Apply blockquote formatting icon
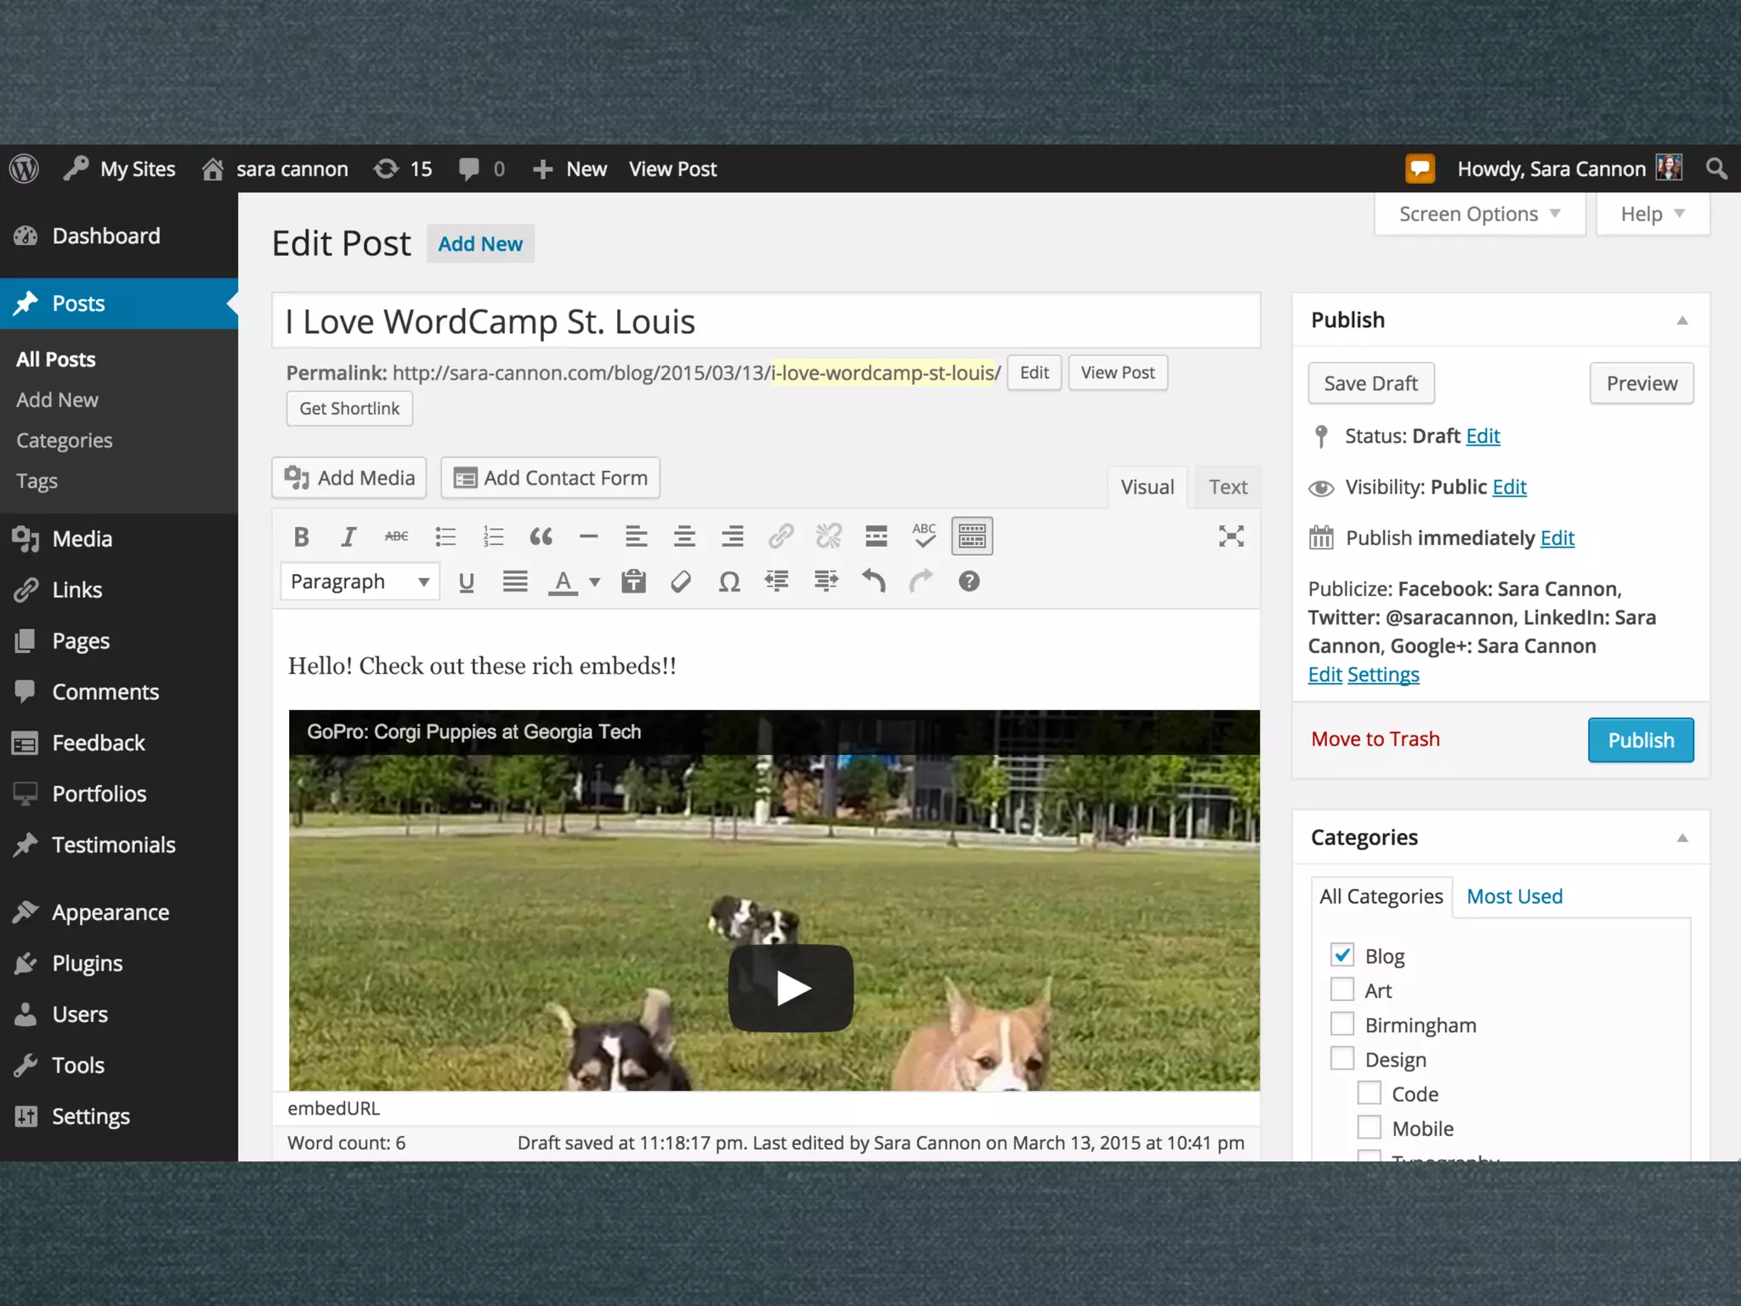 click(x=541, y=537)
